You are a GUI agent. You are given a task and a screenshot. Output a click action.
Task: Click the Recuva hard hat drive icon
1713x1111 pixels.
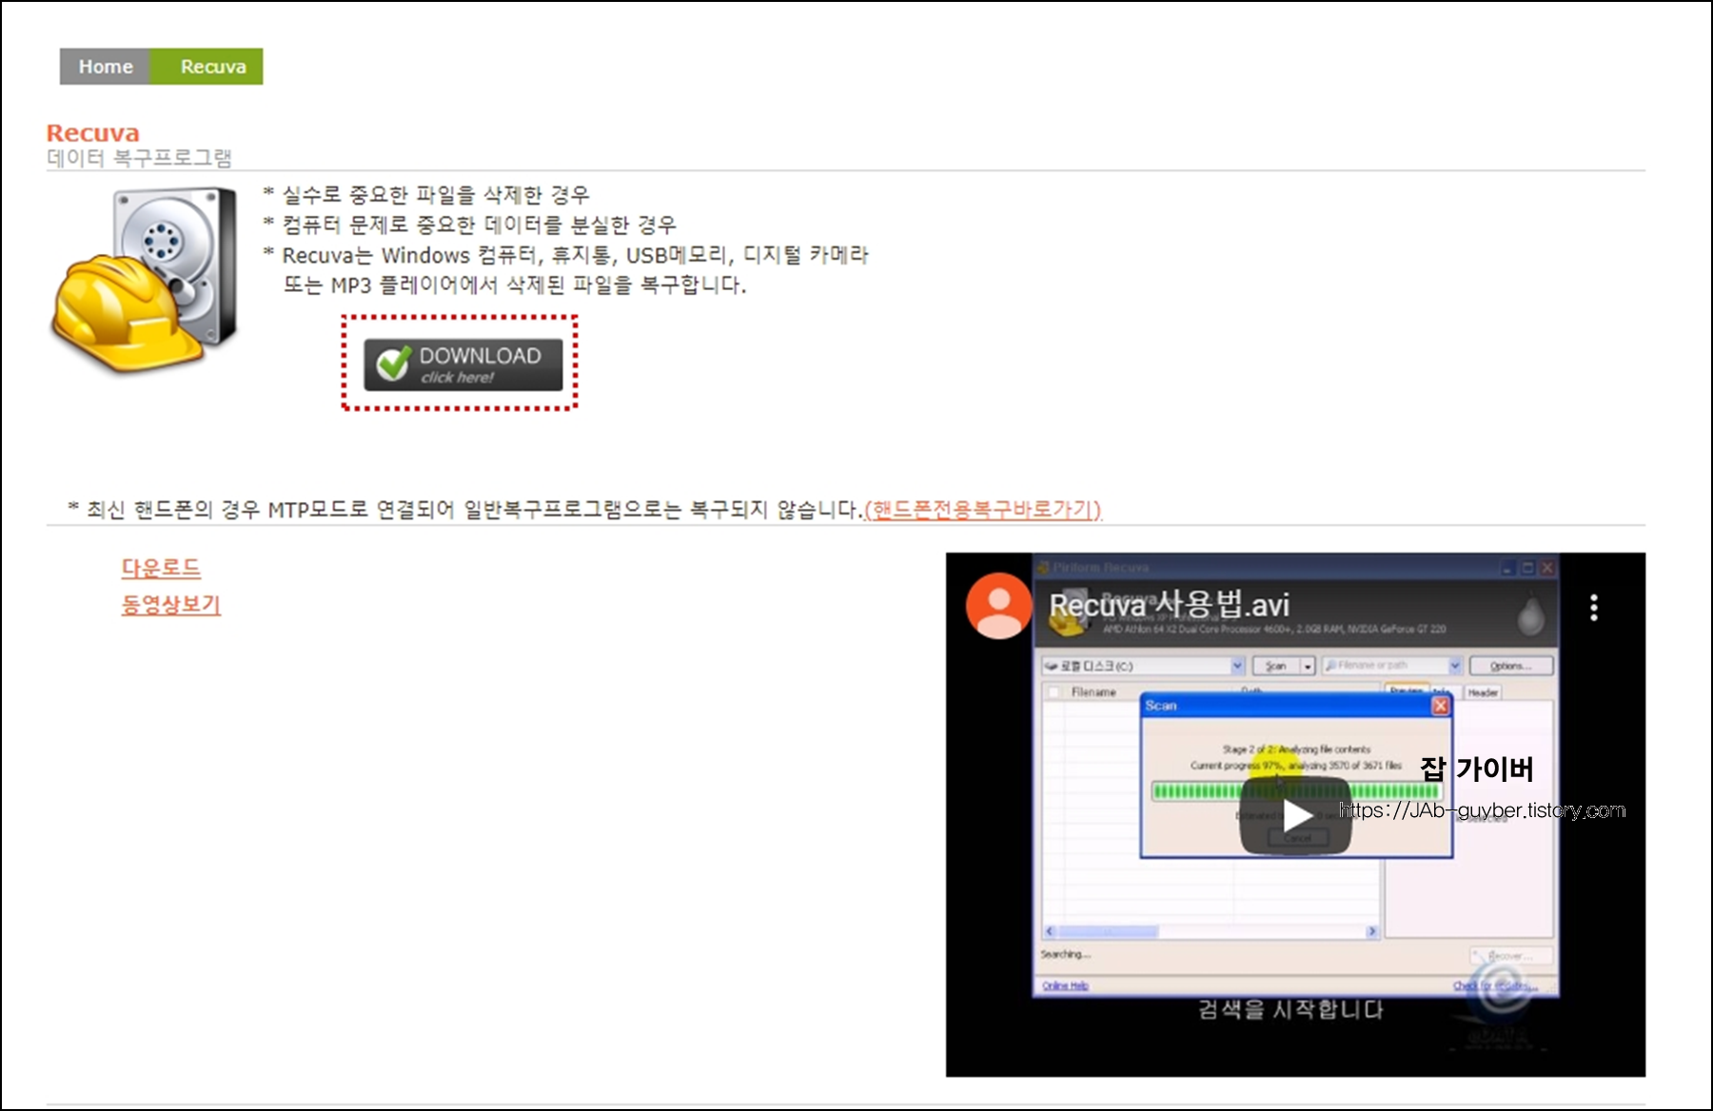point(145,279)
